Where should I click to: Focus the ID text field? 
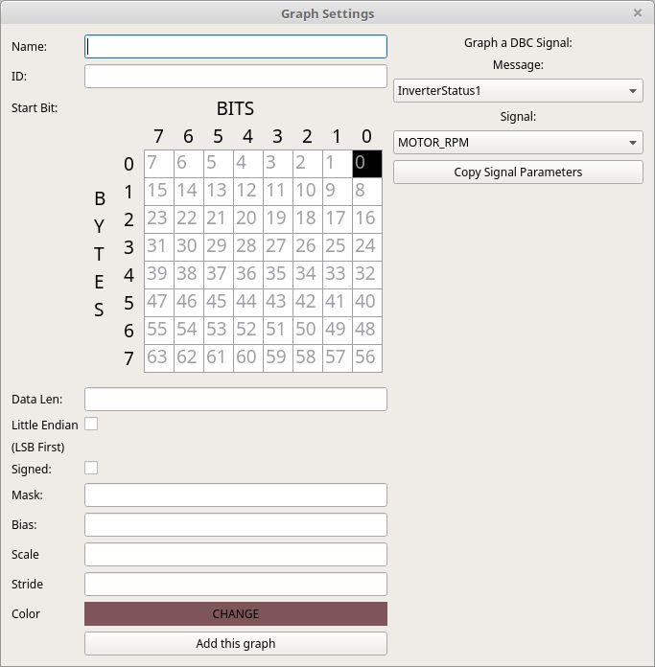point(235,76)
